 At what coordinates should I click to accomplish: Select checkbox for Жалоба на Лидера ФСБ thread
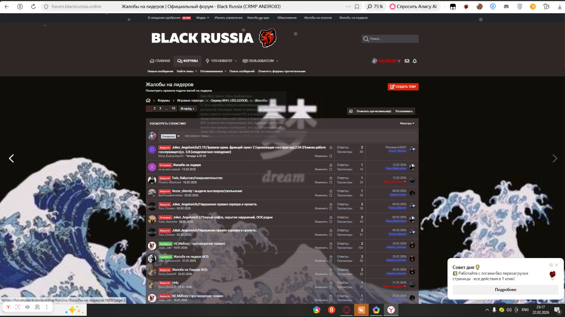pyautogui.click(x=331, y=274)
